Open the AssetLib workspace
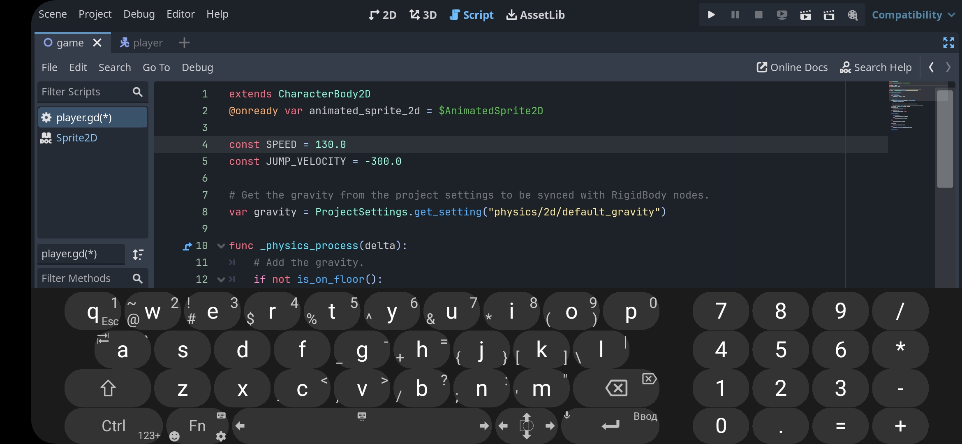The image size is (962, 444). pos(535,15)
